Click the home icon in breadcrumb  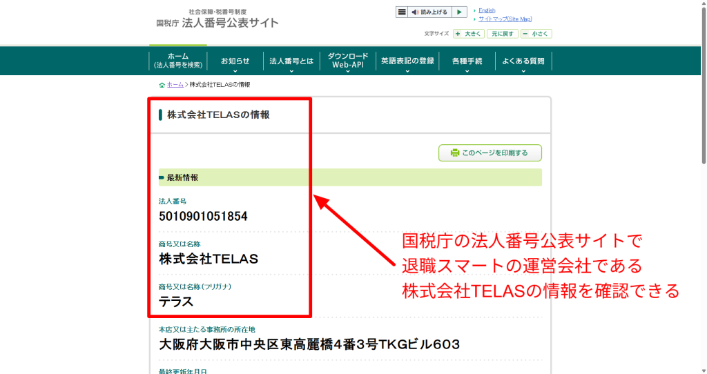tap(162, 85)
